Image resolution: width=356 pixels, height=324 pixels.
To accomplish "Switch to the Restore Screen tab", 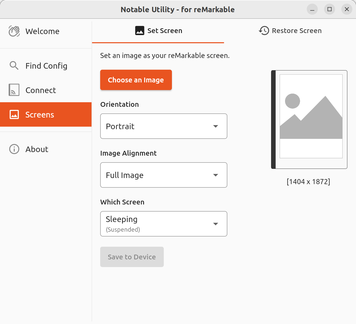I will click(x=291, y=31).
